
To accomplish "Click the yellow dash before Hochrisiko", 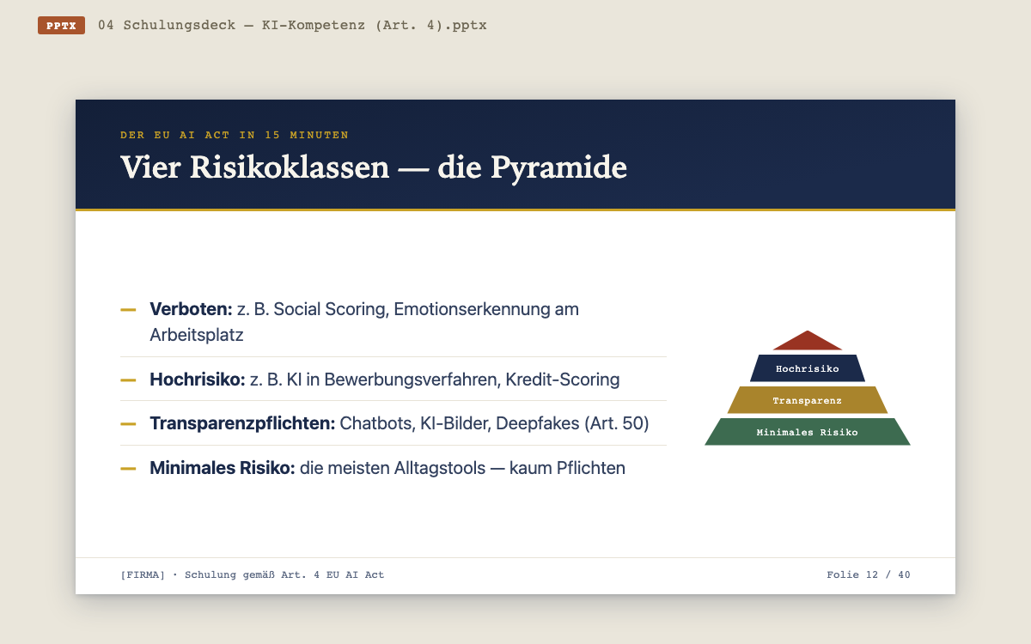I will click(x=128, y=380).
